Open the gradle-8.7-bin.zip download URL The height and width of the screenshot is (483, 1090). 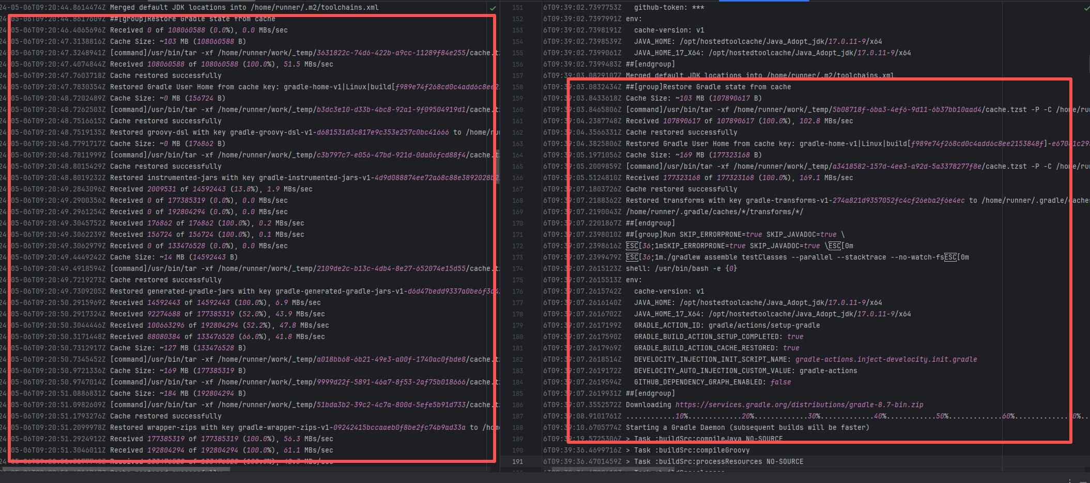tap(799, 405)
